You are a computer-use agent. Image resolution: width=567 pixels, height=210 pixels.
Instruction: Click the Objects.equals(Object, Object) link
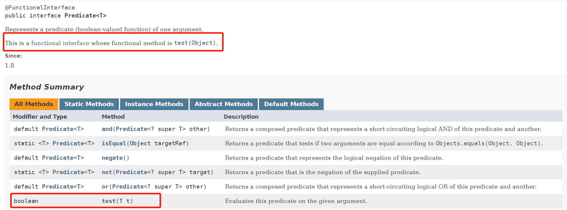tap(488, 143)
